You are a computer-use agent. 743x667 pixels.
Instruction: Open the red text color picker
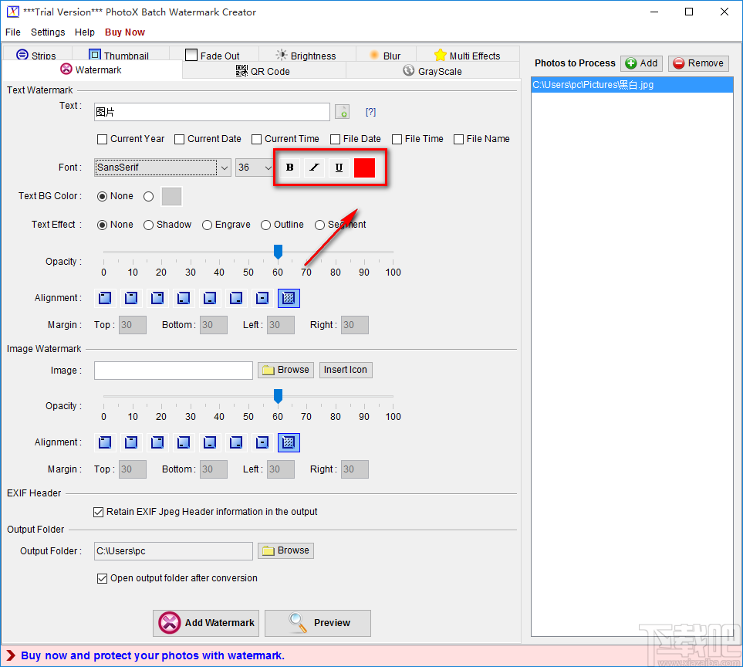click(364, 168)
